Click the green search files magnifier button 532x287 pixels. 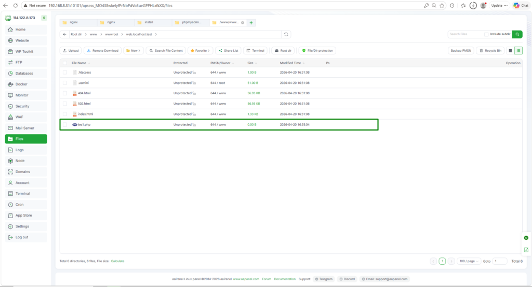[x=517, y=34]
